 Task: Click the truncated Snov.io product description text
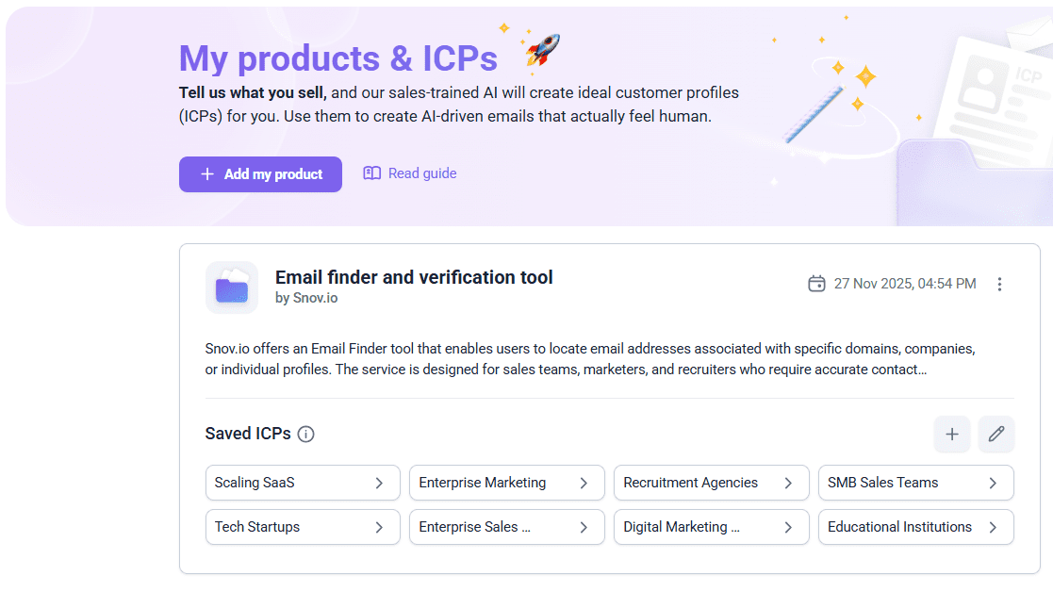click(589, 359)
